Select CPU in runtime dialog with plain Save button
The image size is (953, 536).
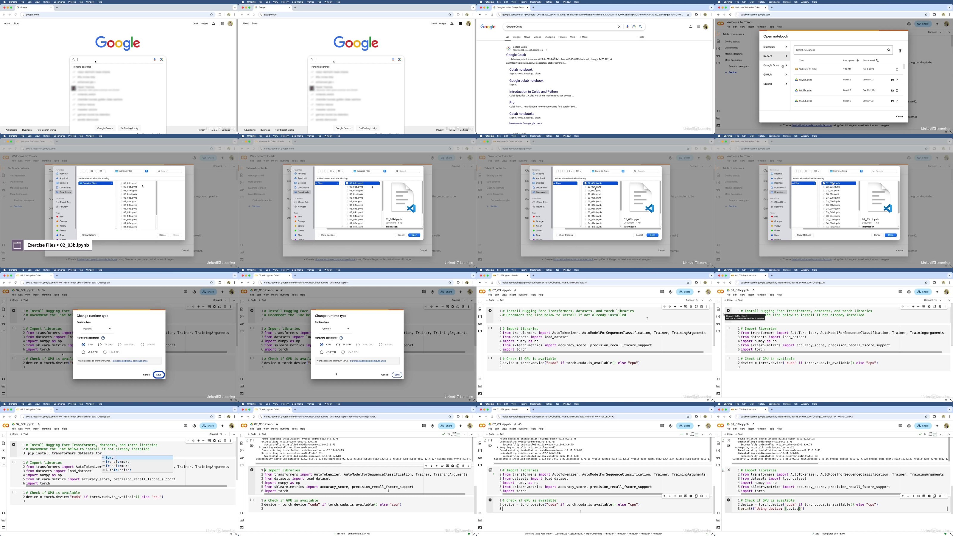click(322, 345)
